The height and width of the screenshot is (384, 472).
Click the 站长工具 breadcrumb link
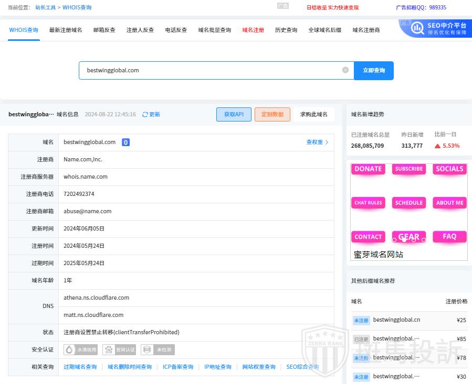45,8
